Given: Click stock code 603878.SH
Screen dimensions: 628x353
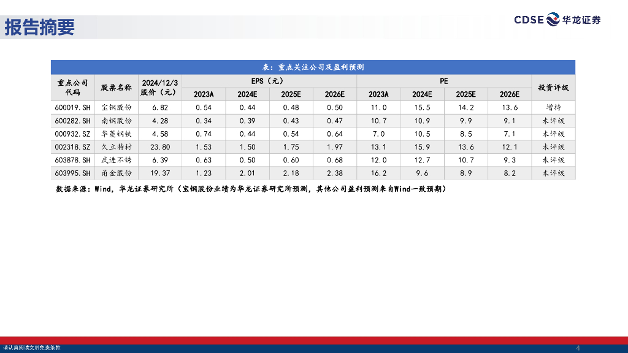Looking at the screenshot, I should [x=72, y=160].
